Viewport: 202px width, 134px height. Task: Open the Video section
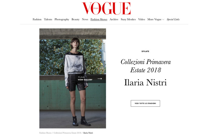click(x=142, y=19)
